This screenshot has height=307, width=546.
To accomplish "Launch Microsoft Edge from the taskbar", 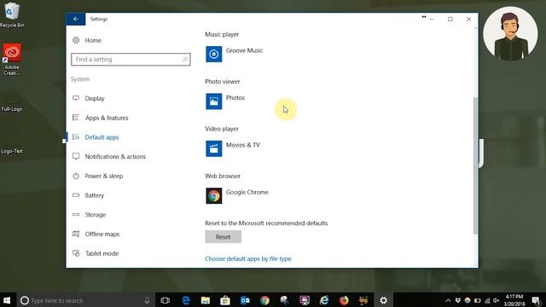I will point(186,300).
